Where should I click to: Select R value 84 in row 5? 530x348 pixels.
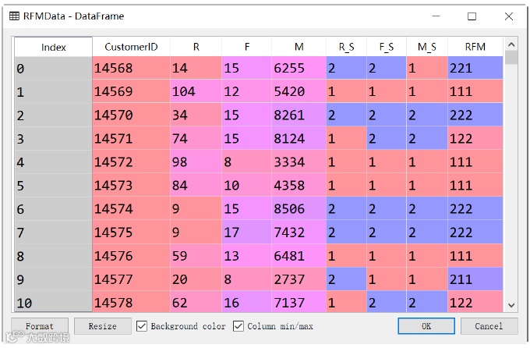click(x=196, y=186)
